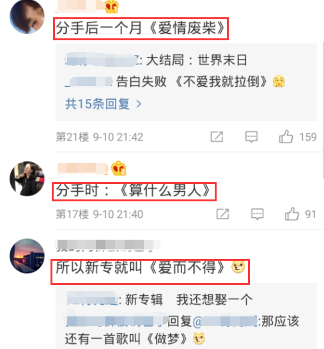
Task: Reply to the 第17楼 comment
Action: pyautogui.click(x=258, y=214)
